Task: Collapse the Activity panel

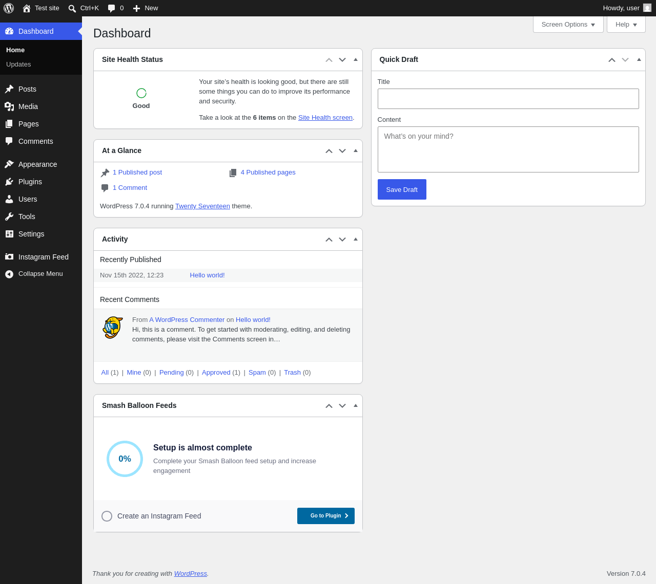Action: pos(356,239)
